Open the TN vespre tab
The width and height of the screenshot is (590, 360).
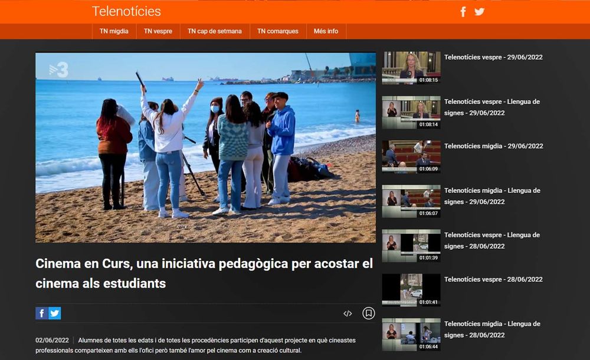158,31
